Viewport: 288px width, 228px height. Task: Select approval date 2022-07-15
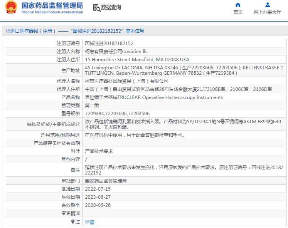pos(98,189)
